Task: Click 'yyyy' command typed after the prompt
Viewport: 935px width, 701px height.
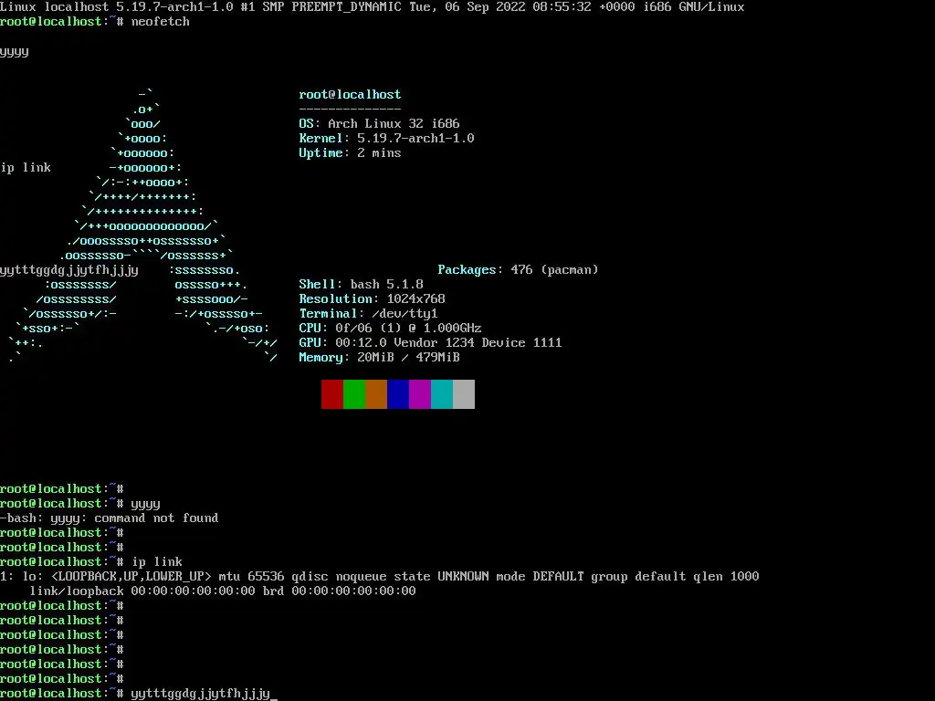Action: tap(145, 504)
